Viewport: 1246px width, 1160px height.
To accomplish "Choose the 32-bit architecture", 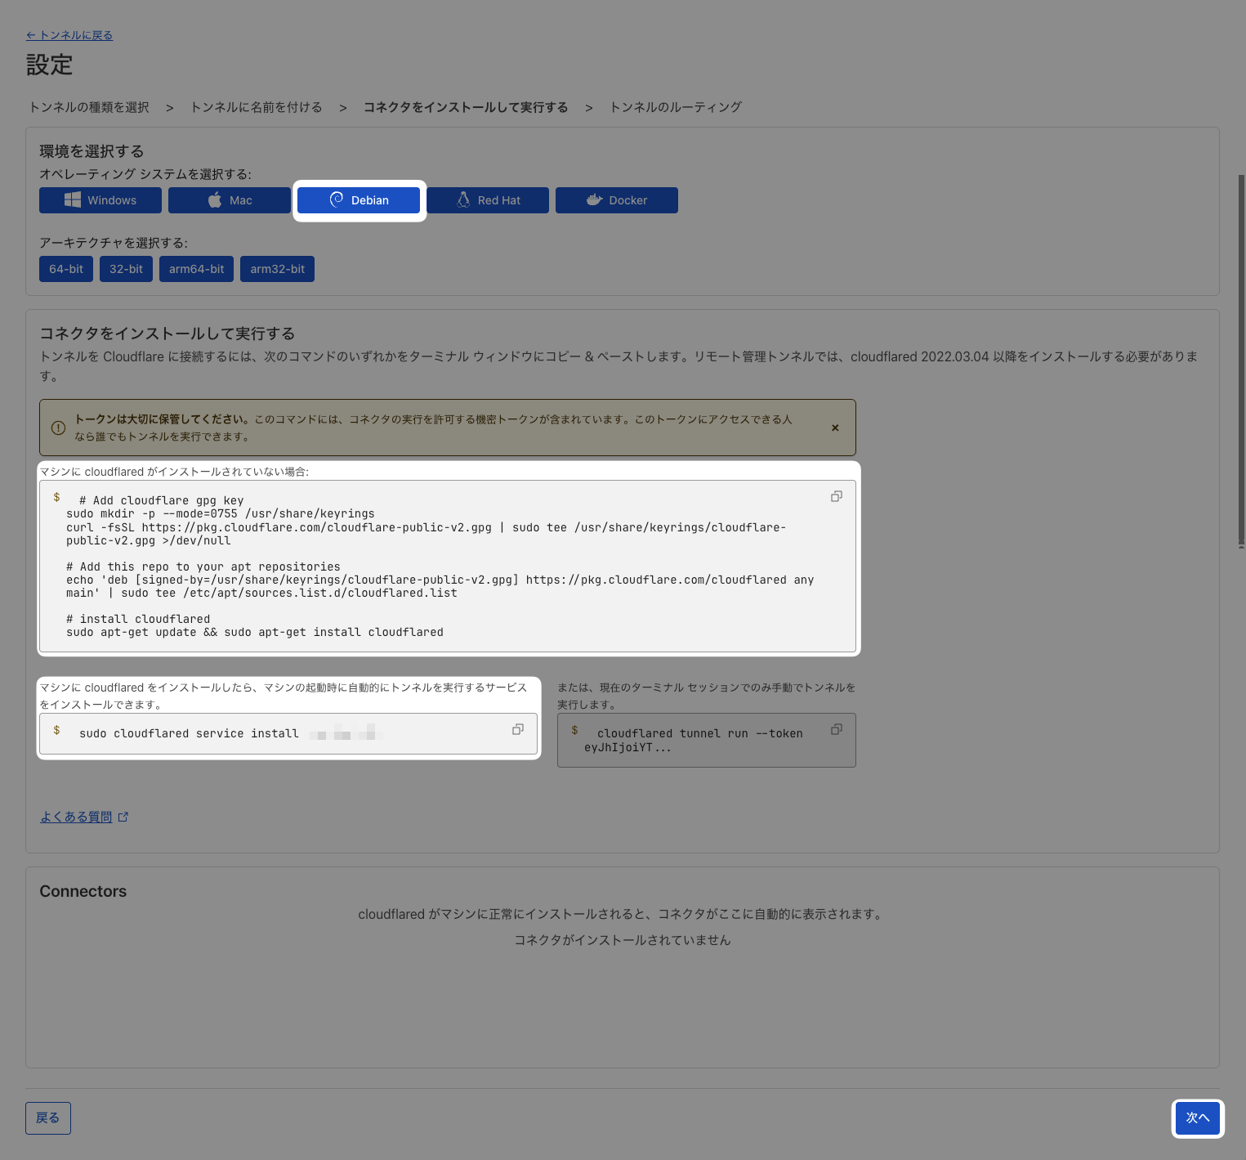I will 126,269.
